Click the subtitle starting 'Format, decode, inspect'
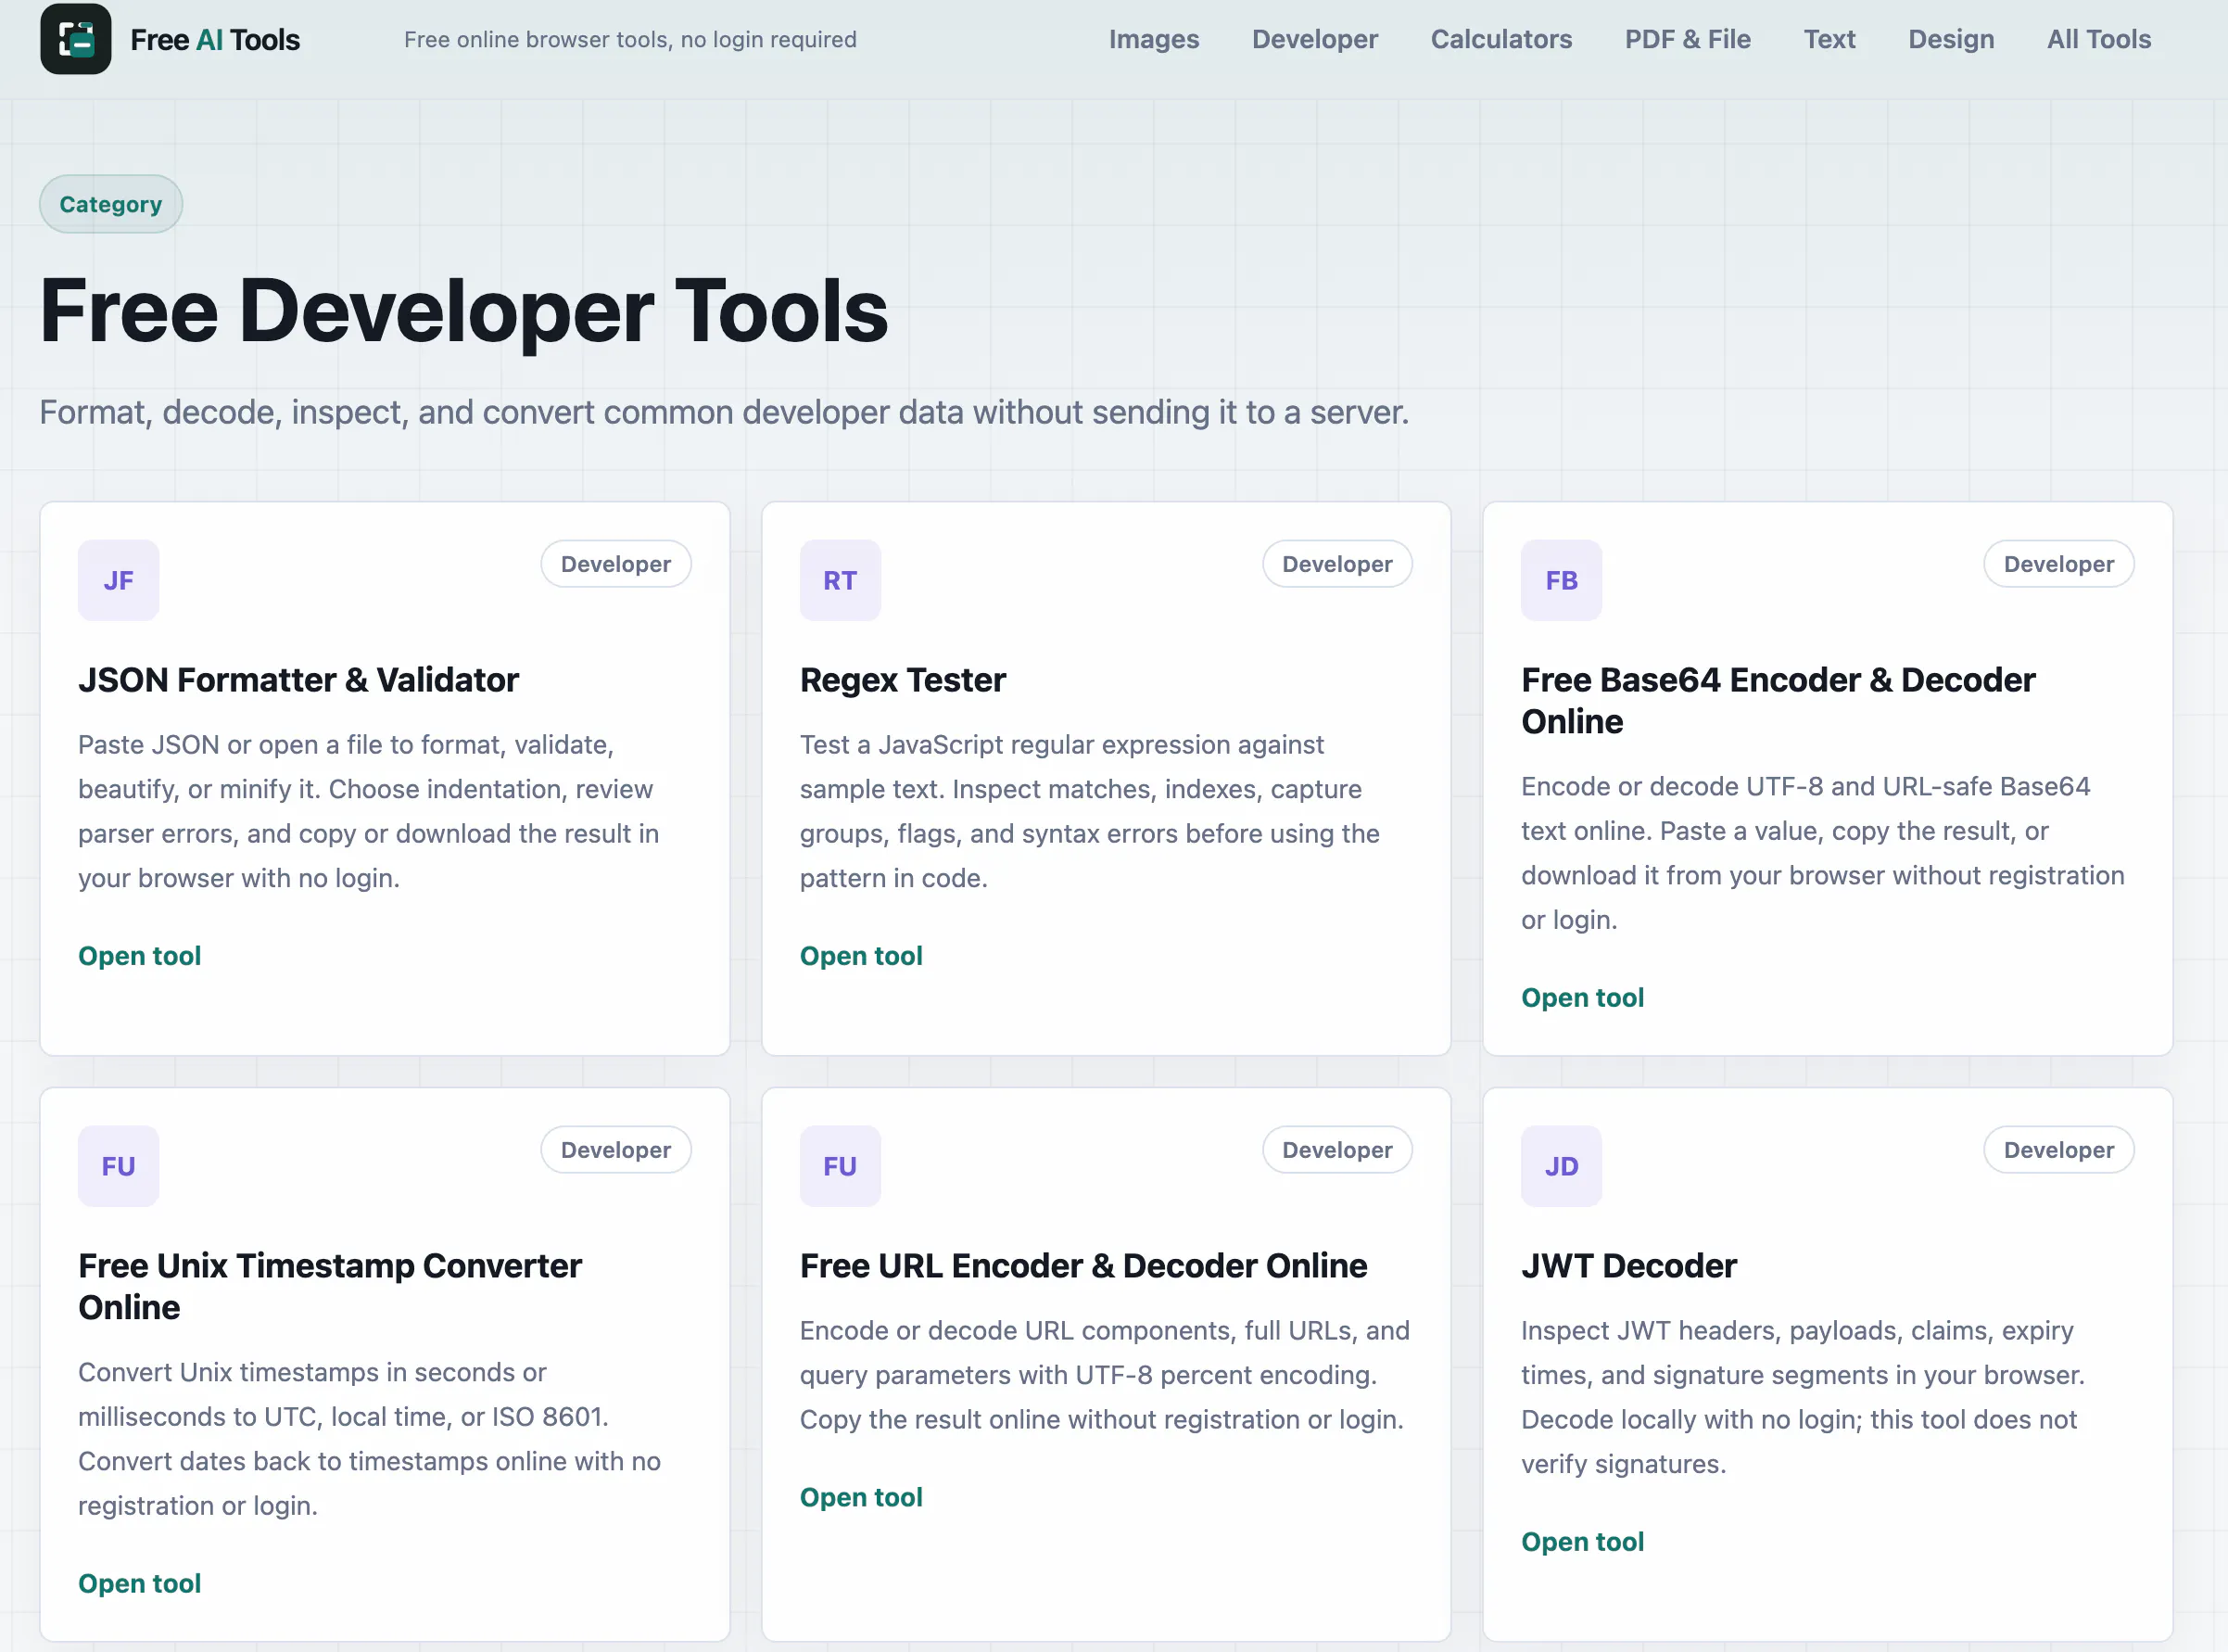 pyautogui.click(x=725, y=412)
